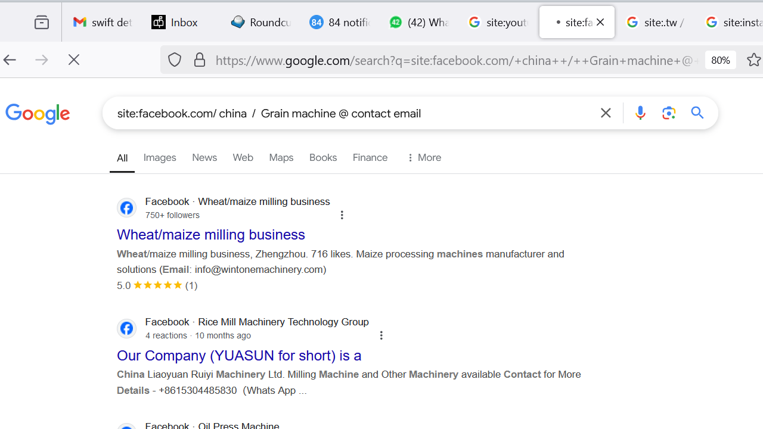Expand the More search categories menu
This screenshot has width=763, height=429.
coord(423,157)
